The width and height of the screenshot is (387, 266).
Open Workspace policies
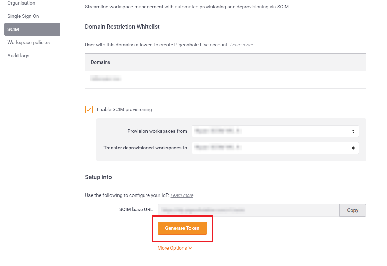pyautogui.click(x=28, y=42)
